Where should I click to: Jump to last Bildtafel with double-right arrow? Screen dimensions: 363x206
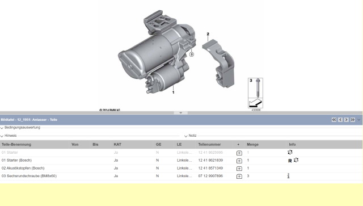353,120
